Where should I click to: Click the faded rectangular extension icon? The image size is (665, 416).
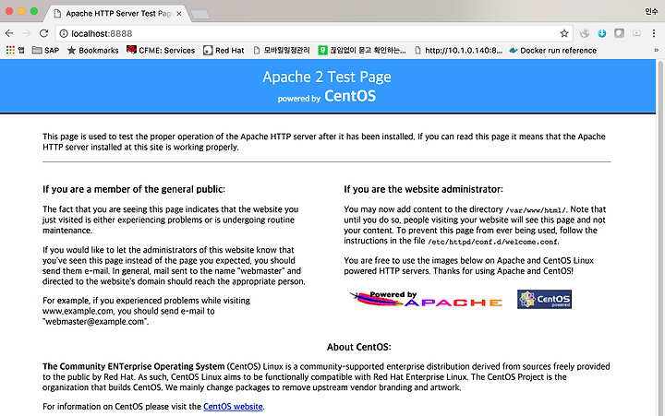636,33
